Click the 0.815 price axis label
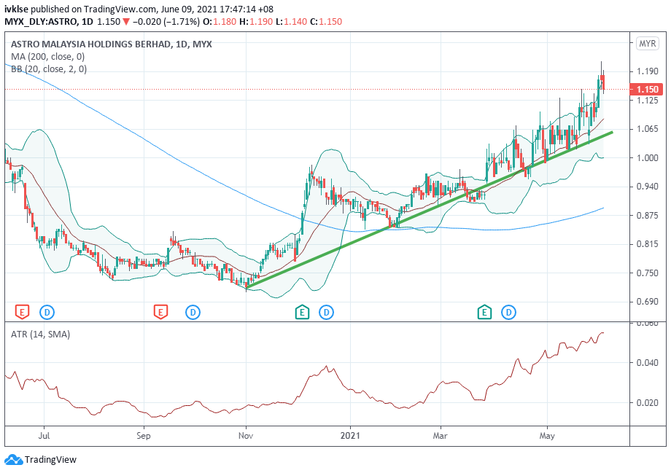 648,244
